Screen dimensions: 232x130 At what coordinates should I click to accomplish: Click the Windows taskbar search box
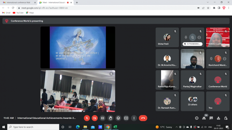33,127
